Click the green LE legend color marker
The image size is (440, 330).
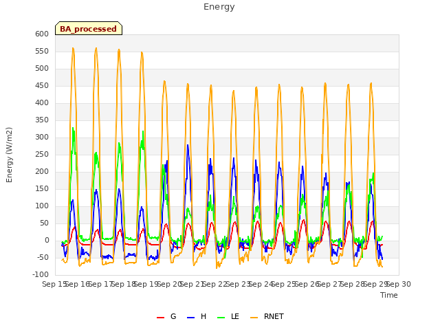[x=221, y=318]
